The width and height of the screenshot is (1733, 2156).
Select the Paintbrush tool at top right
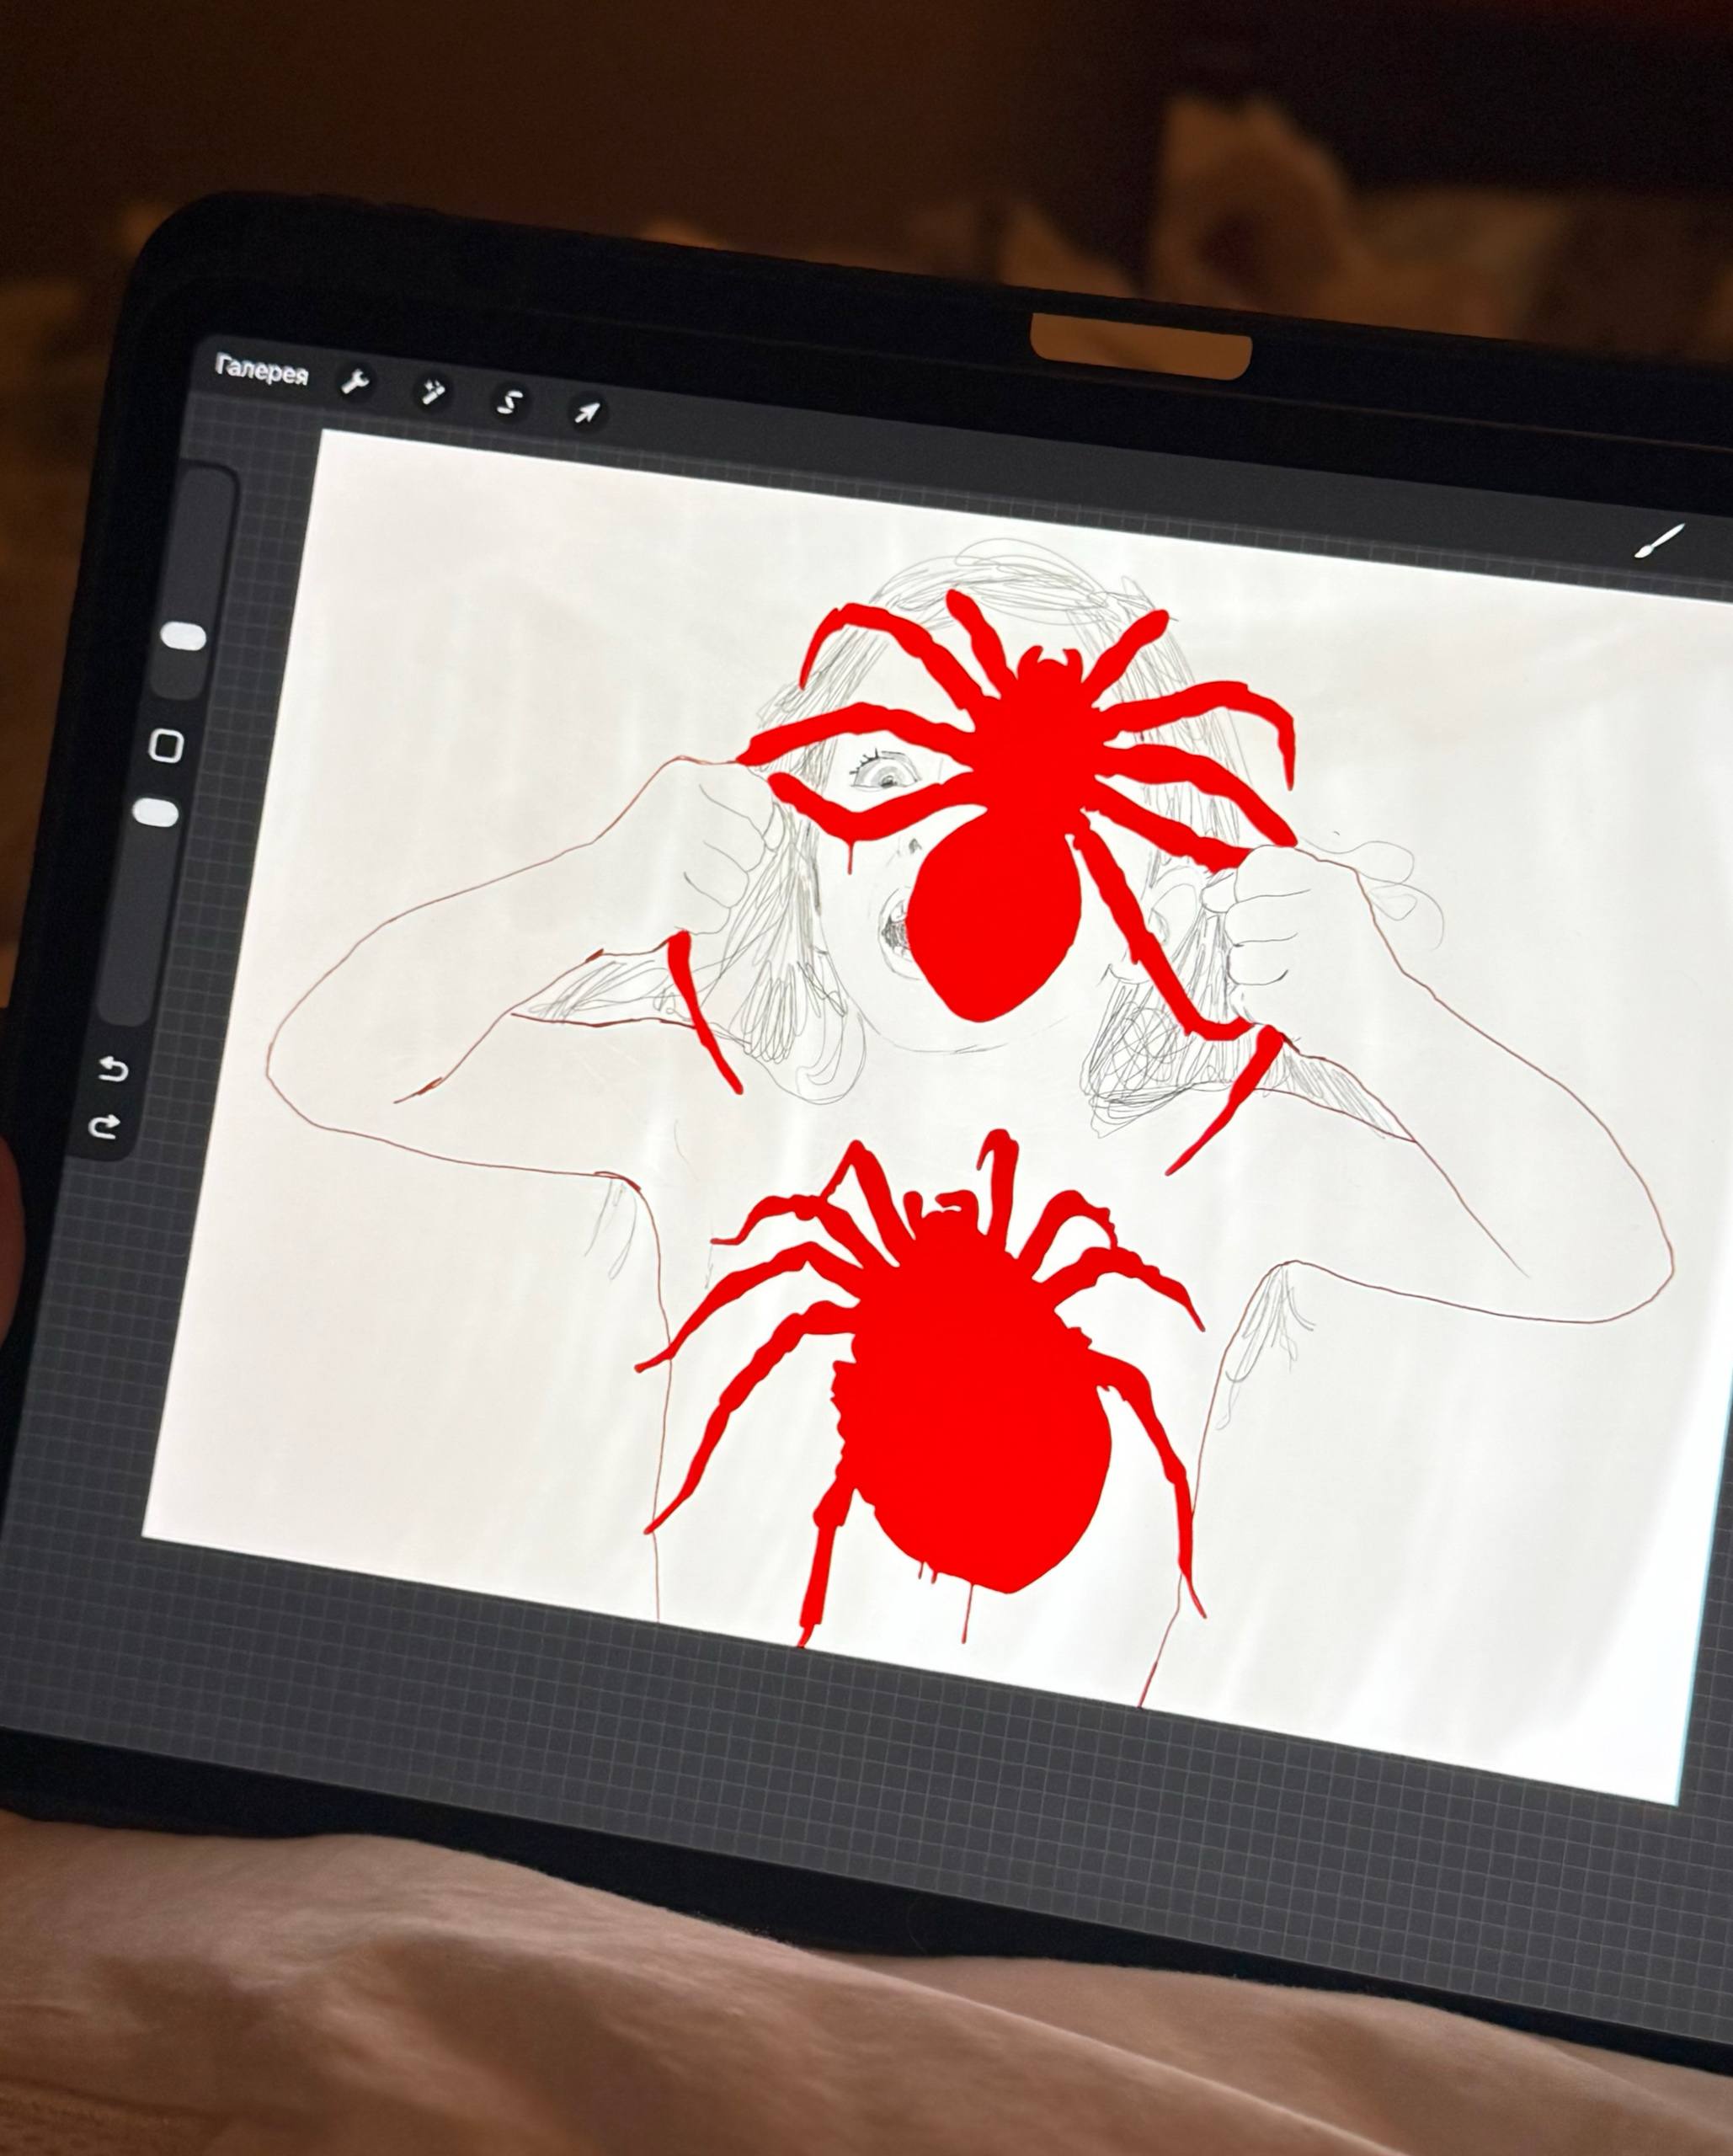[x=1659, y=542]
